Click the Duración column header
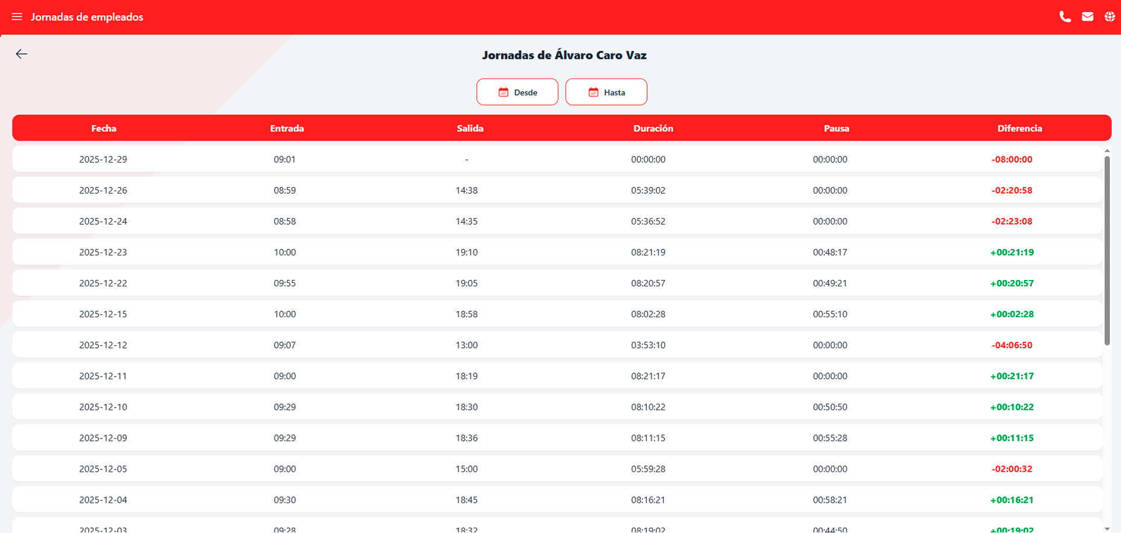1121x533 pixels. (x=653, y=128)
